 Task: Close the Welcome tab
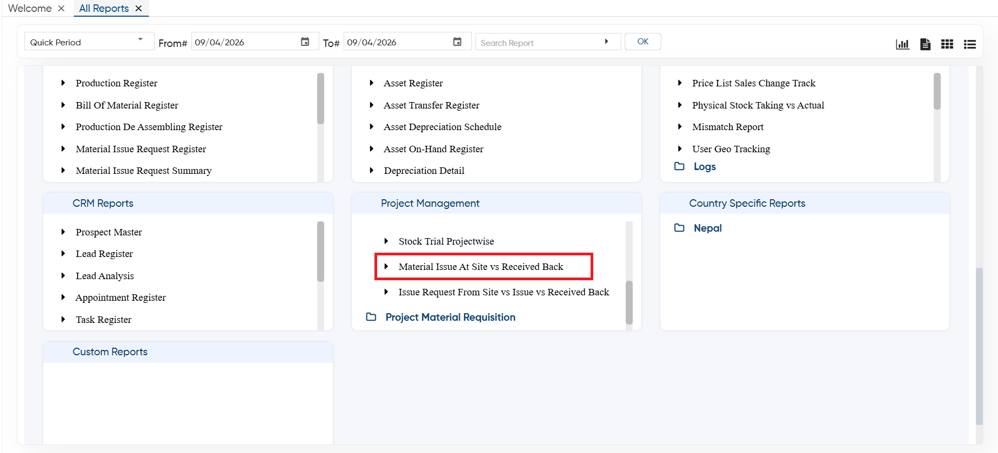coord(61,8)
